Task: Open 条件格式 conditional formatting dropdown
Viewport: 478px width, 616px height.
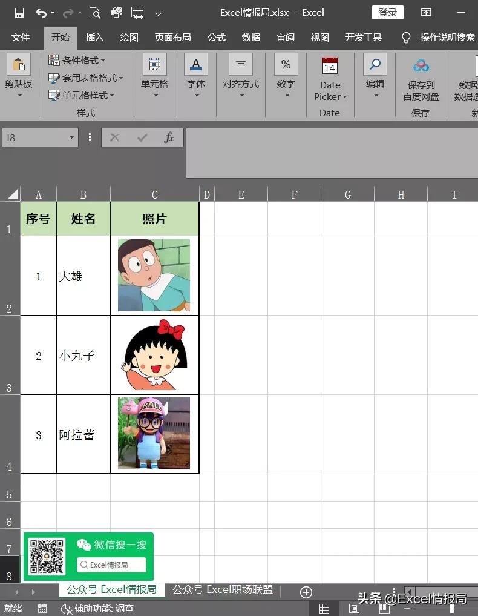Action: 76,60
